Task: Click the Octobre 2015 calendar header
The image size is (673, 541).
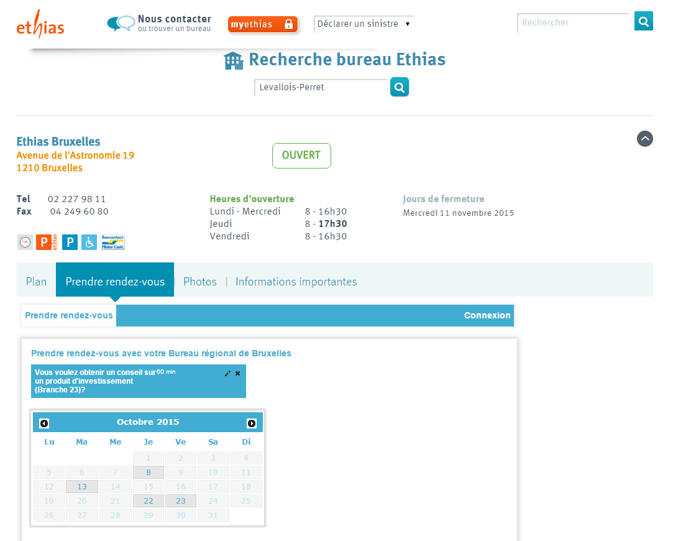Action: coord(148,422)
